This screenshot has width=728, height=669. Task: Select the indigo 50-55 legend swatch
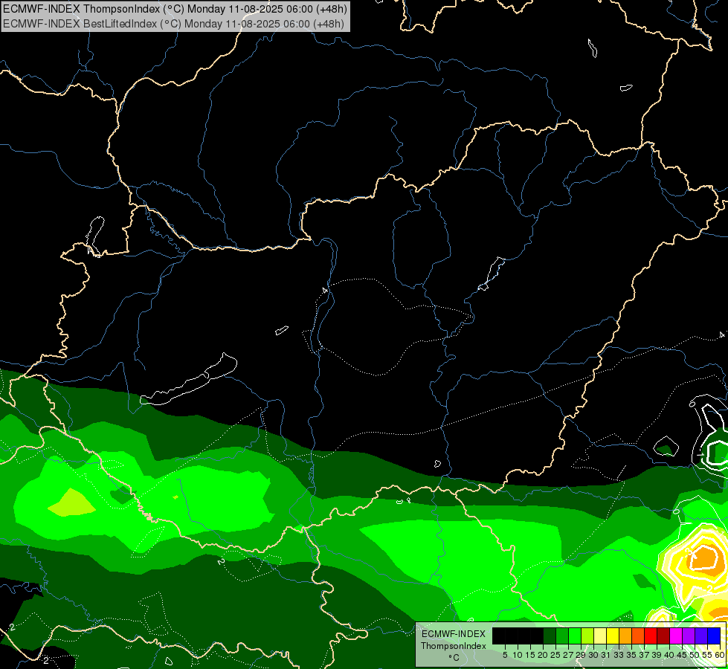click(x=701, y=636)
